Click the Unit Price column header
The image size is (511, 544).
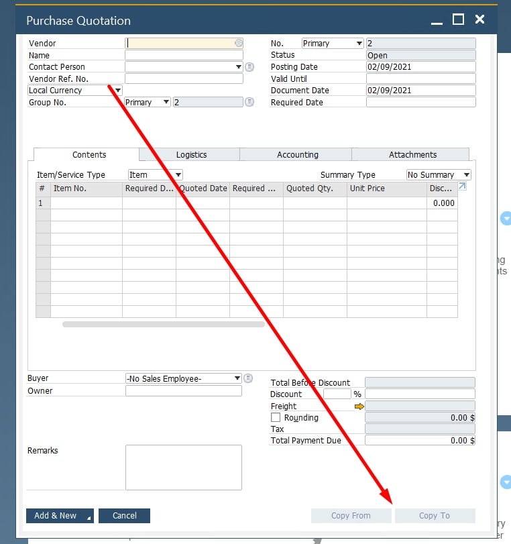point(387,188)
